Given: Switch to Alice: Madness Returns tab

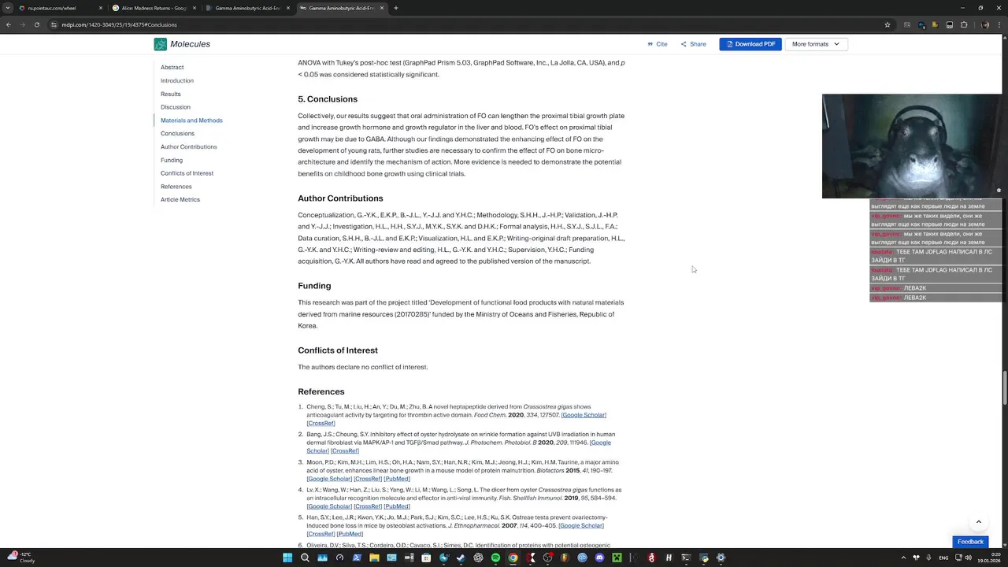Looking at the screenshot, I should point(154,8).
